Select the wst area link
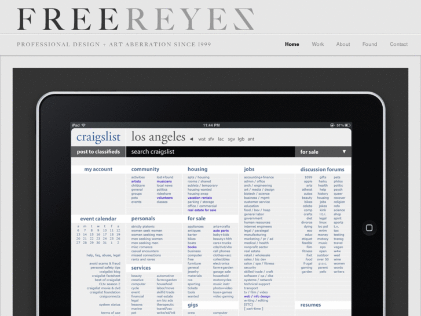 (202, 139)
